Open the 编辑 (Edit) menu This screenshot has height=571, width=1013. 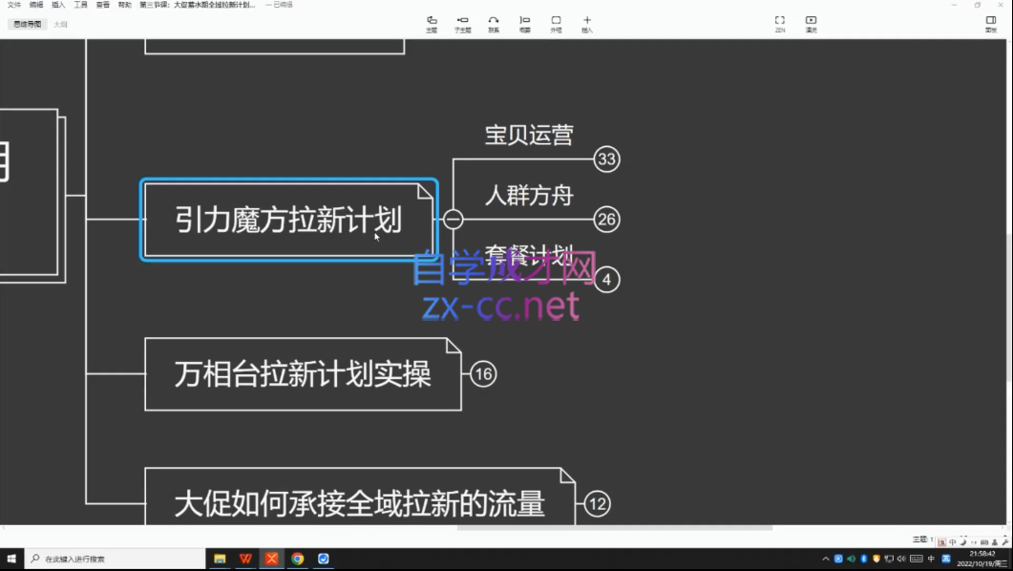36,5
